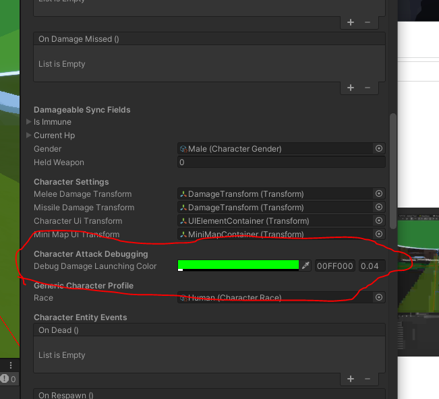The height and width of the screenshot is (399, 439).
Task: Click the Damageable Sync Fields heading
Action: (x=82, y=110)
